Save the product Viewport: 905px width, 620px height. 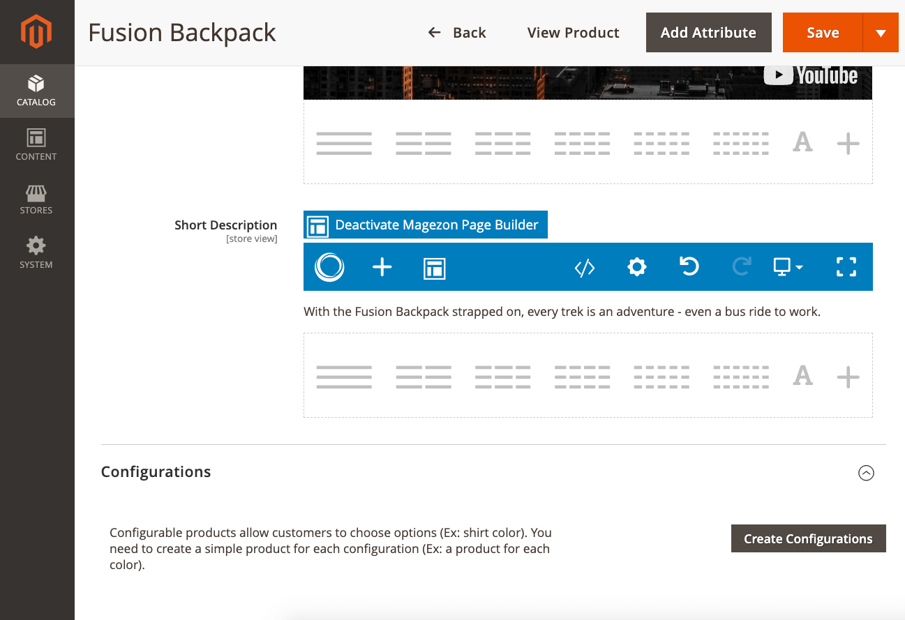click(x=823, y=32)
